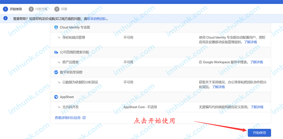
Task: Click the AppSheet paper plane icon
Action: [56, 97]
